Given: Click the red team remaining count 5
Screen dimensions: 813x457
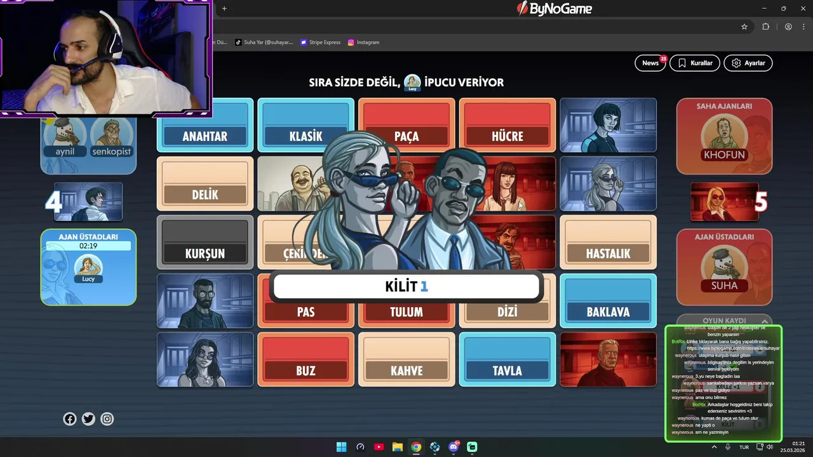Looking at the screenshot, I should click(x=761, y=202).
